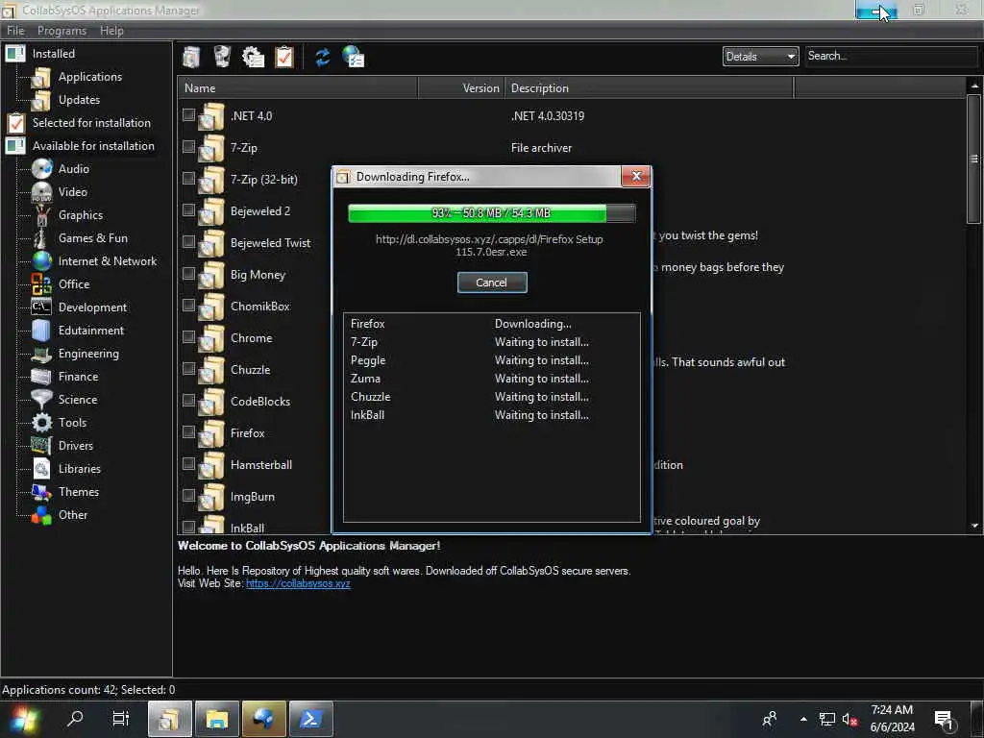Open the File menu
Screen dimensions: 984x738
15,31
